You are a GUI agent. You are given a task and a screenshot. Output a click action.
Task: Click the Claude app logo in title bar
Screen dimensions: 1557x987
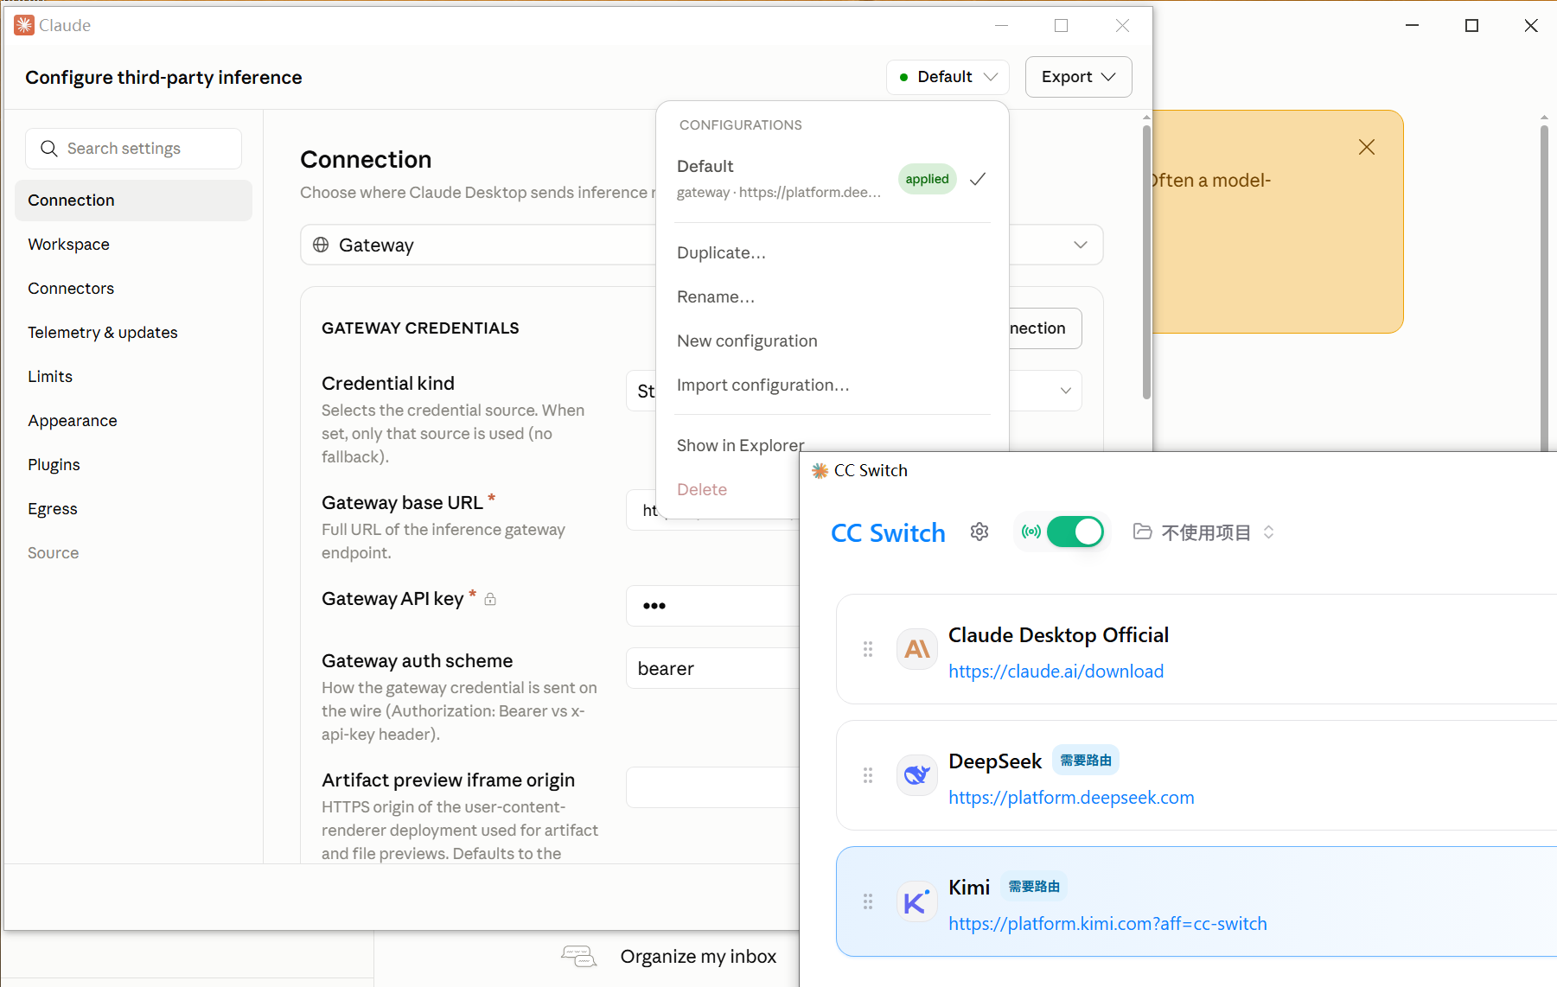click(24, 25)
